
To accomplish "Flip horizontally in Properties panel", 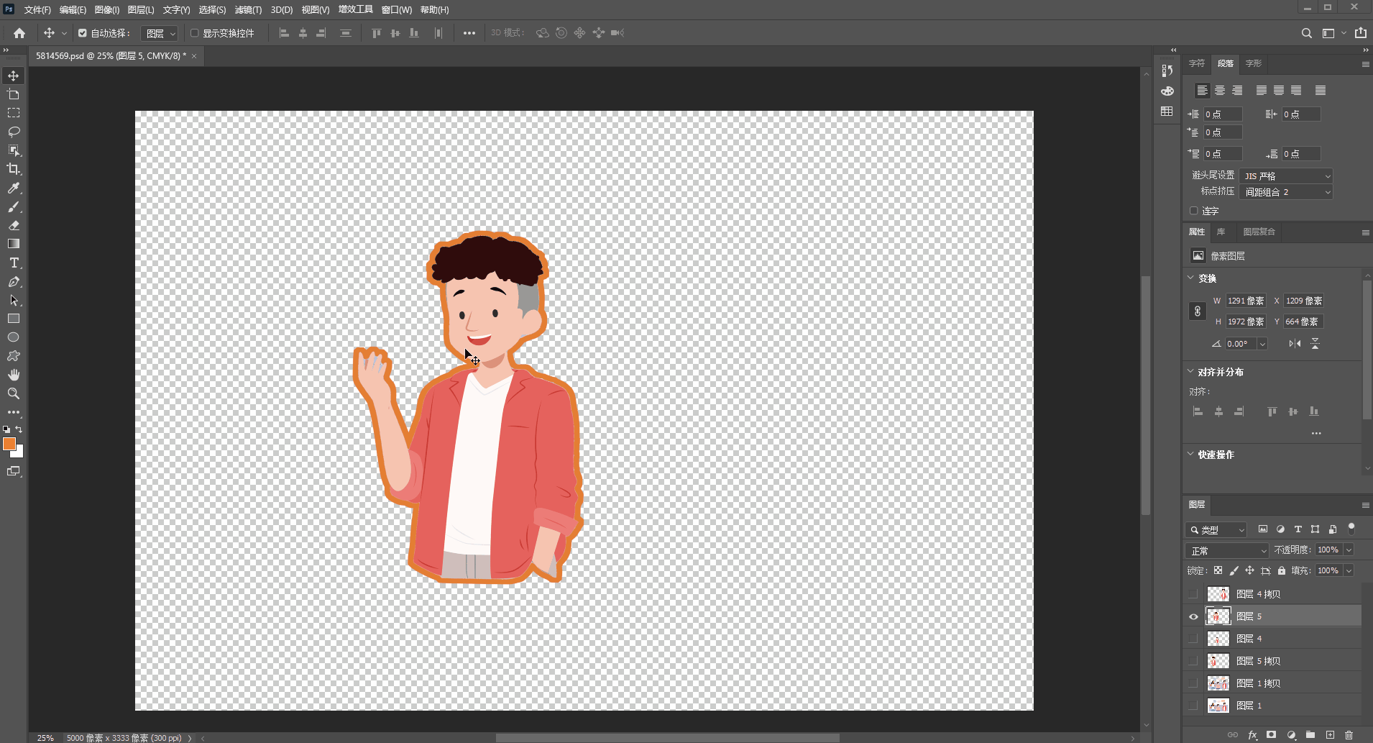I will 1295,344.
